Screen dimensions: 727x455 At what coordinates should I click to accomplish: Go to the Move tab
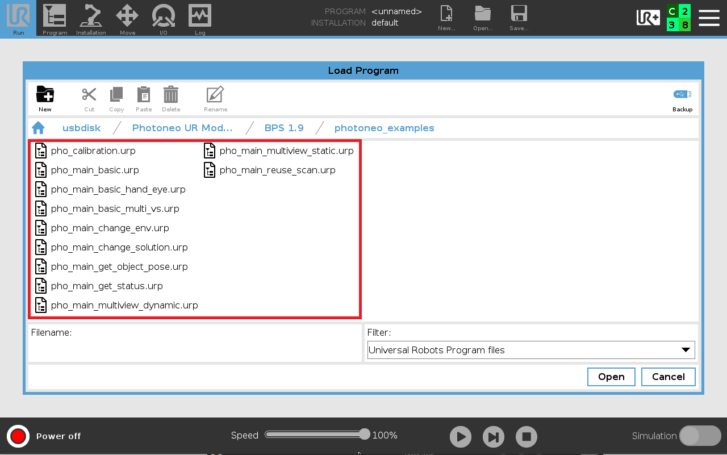point(127,18)
